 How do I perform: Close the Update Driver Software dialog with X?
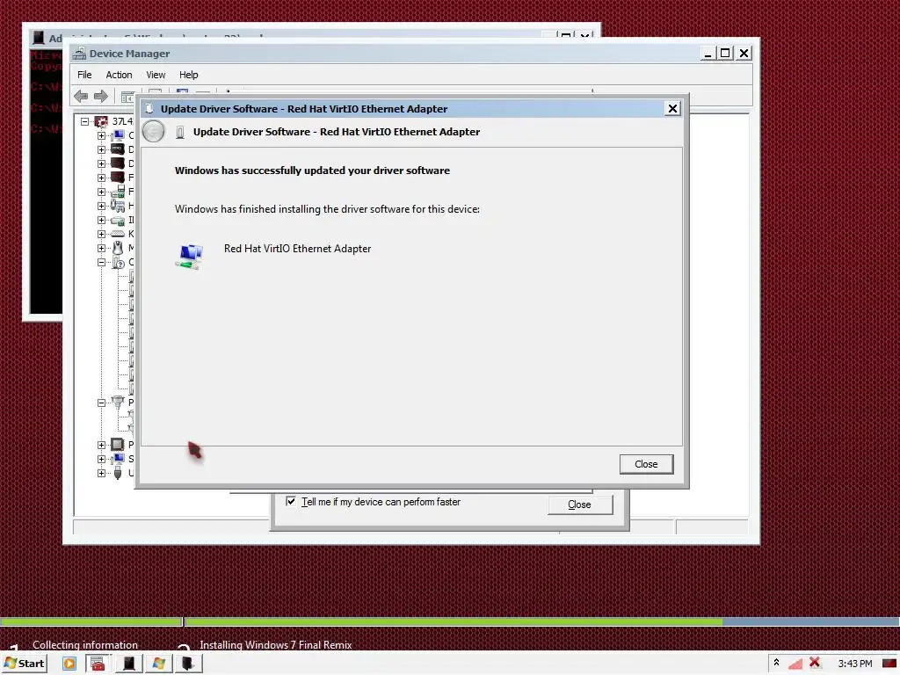pyautogui.click(x=672, y=108)
